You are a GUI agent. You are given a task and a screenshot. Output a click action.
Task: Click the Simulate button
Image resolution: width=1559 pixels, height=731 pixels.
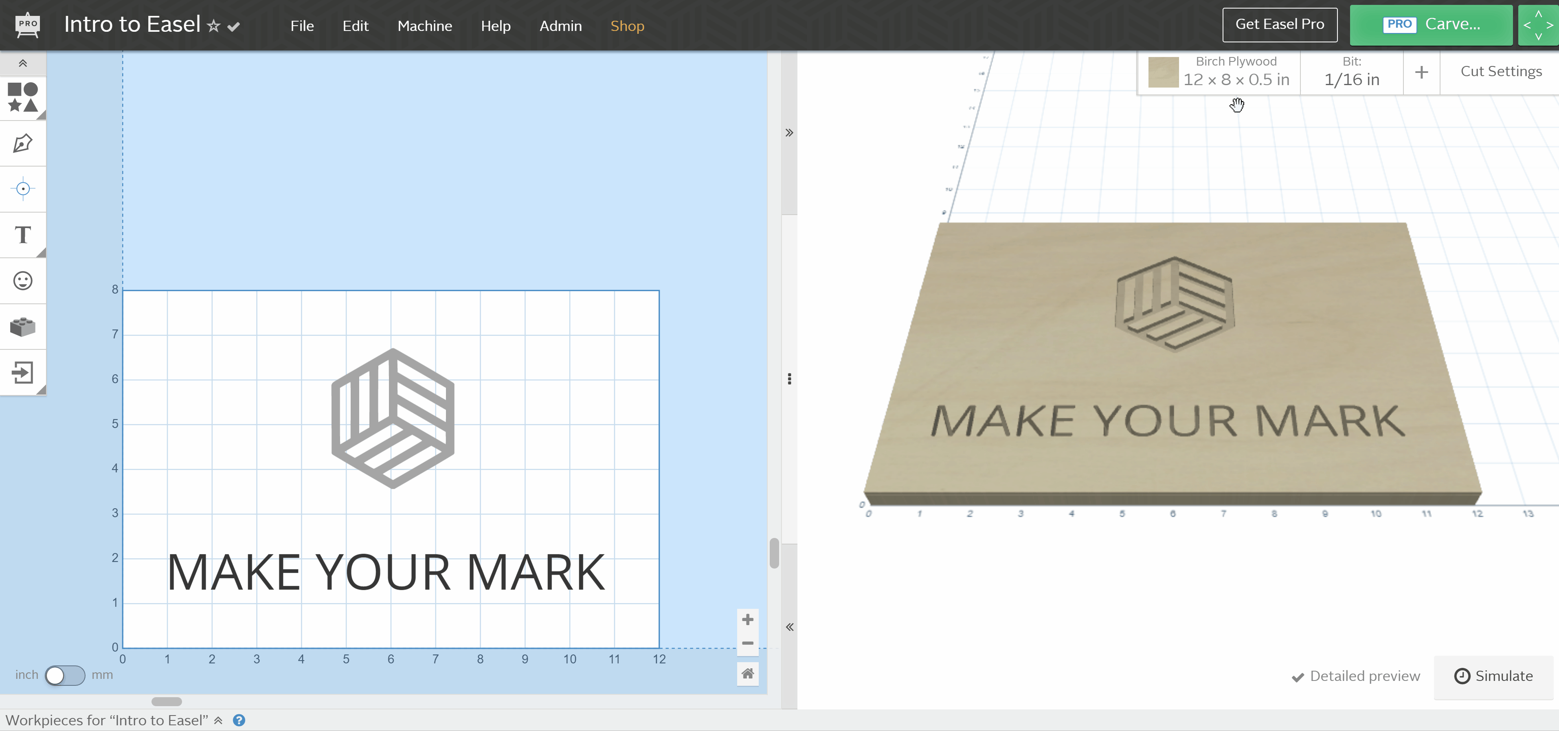click(1493, 676)
